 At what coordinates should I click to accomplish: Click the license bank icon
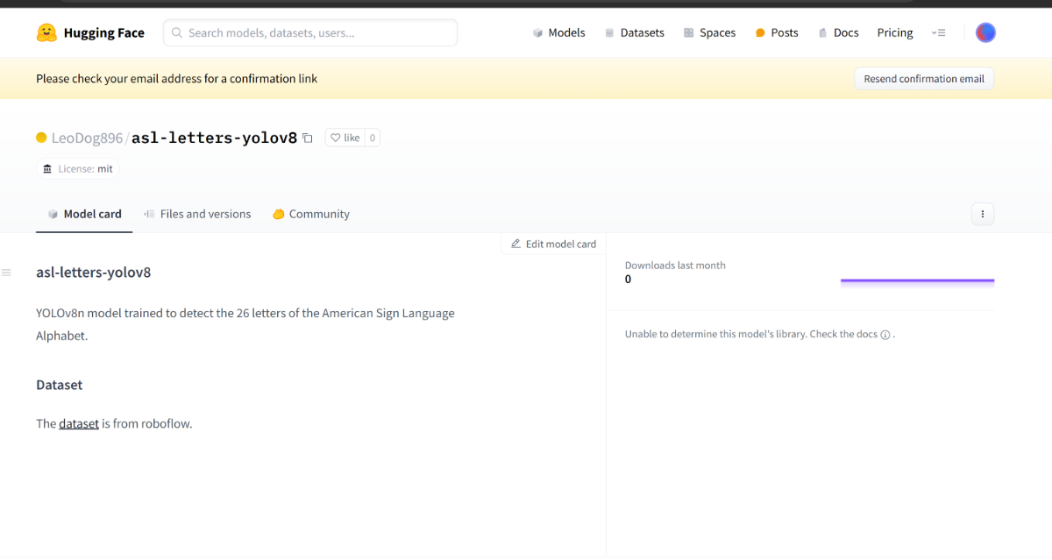47,168
